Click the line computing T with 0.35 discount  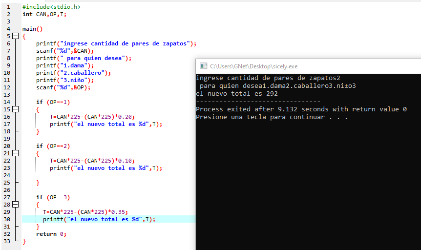[85, 212]
